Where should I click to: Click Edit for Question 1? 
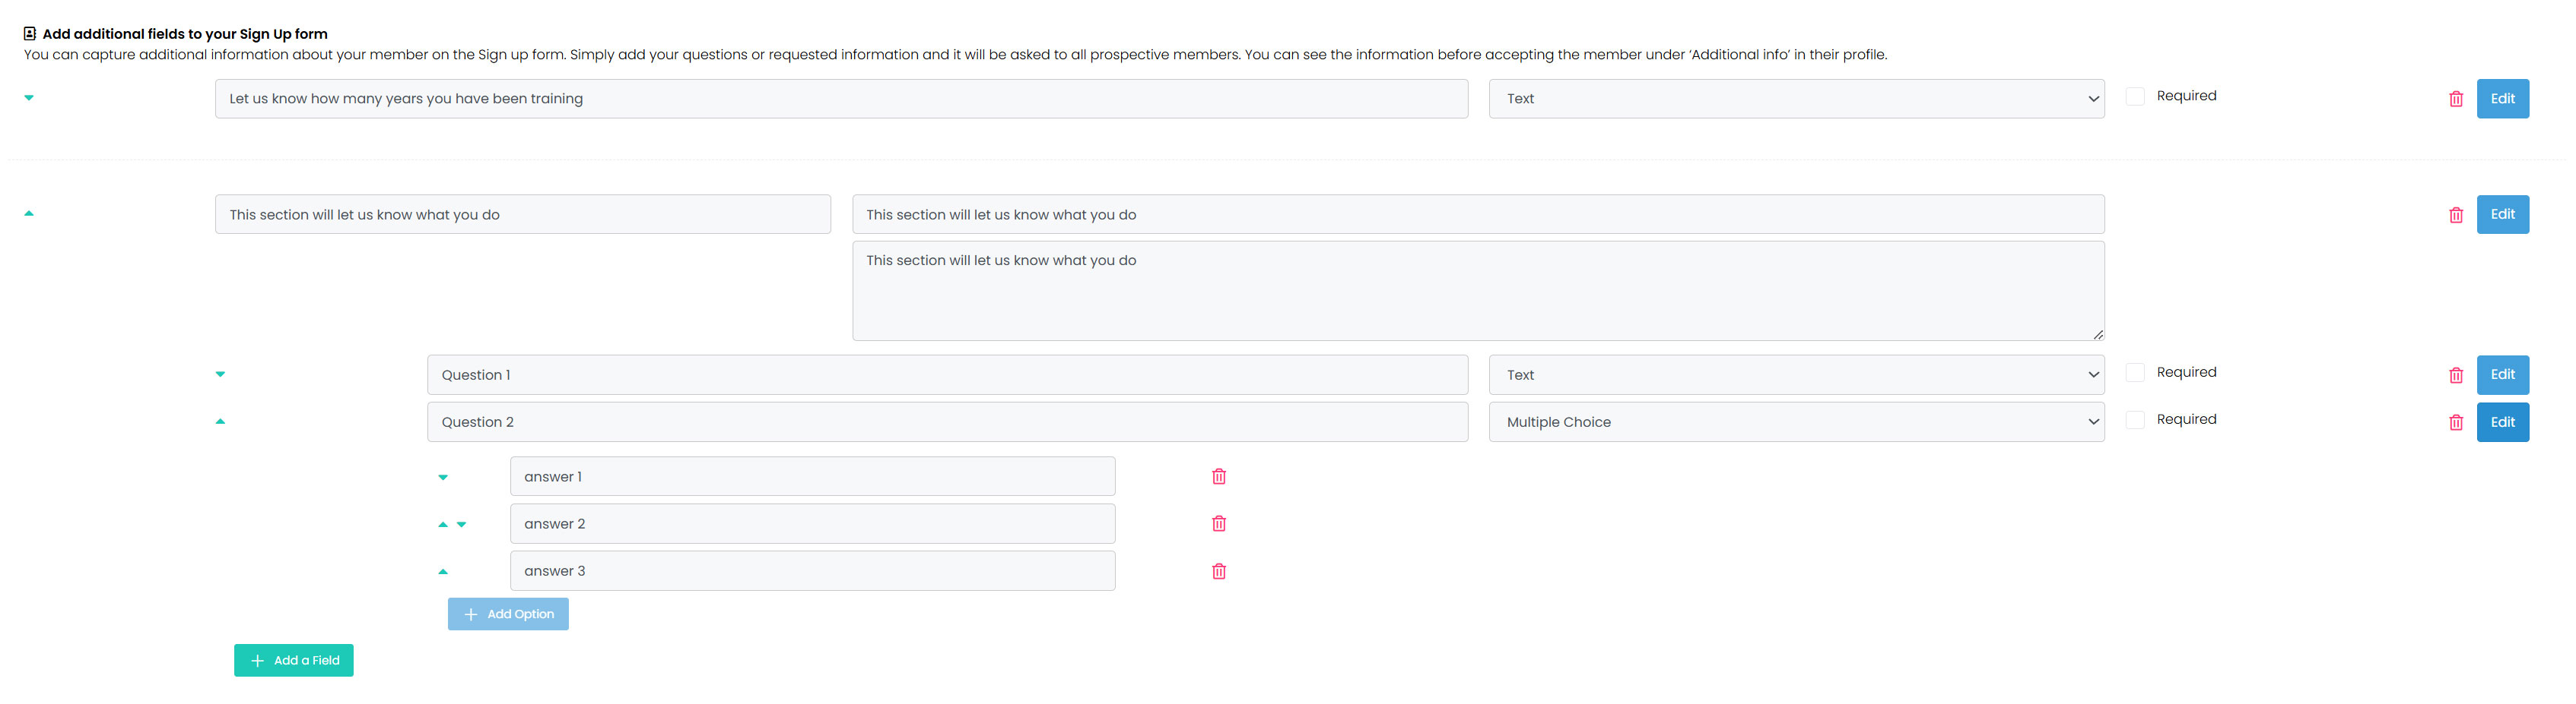(x=2502, y=374)
